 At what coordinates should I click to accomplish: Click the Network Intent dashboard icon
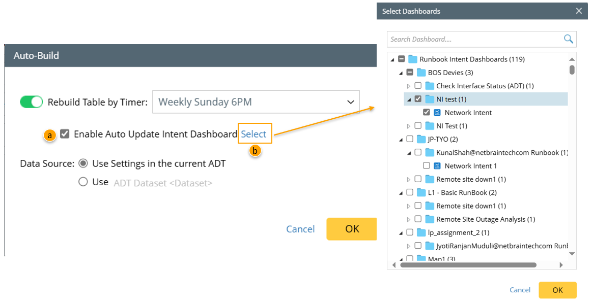click(x=437, y=113)
